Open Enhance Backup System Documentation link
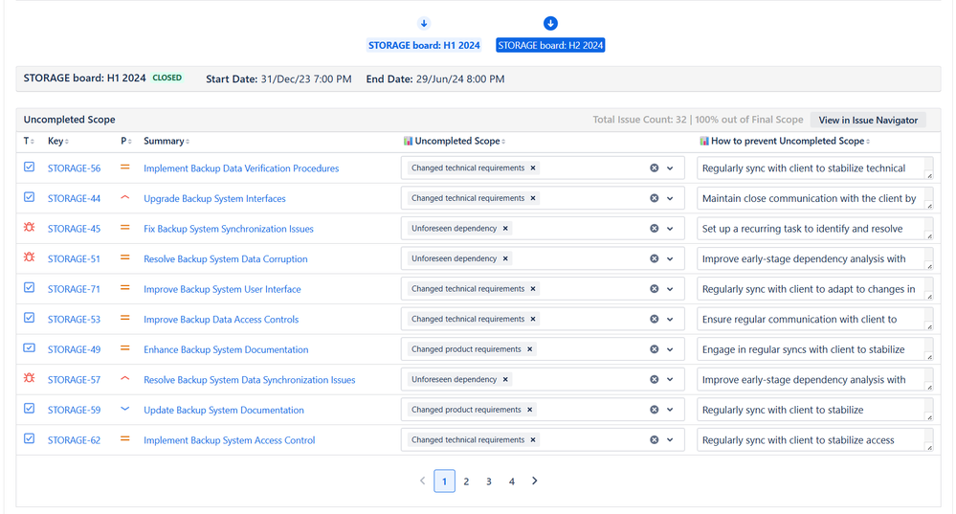The height and width of the screenshot is (514, 956). click(x=226, y=349)
